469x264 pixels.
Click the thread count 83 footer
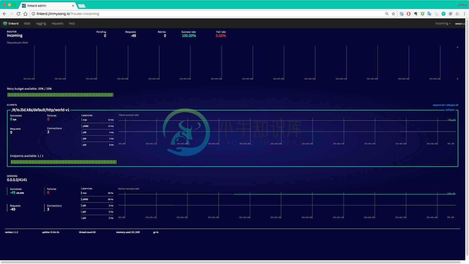click(x=87, y=232)
